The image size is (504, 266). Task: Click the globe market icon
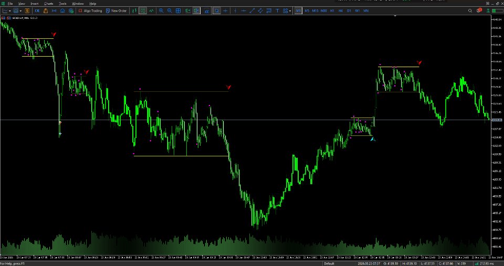pos(71,10)
